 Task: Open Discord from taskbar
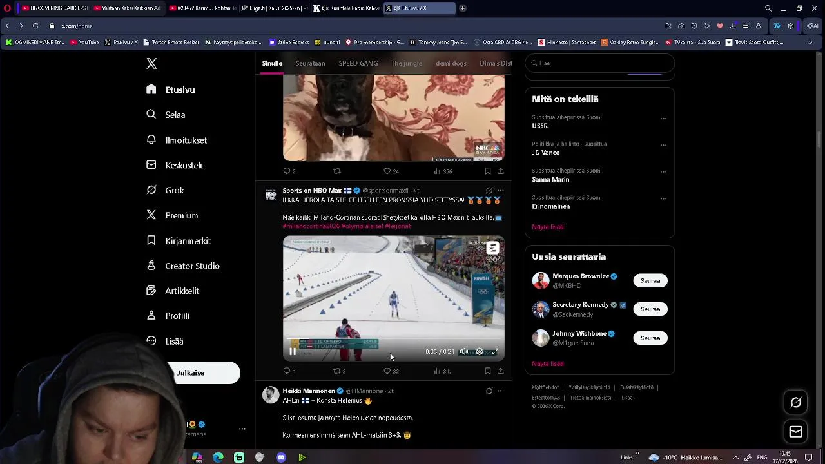click(x=281, y=458)
